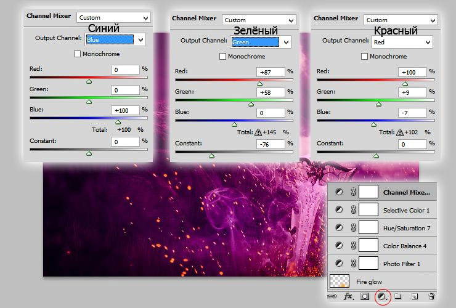Click the adjustment icon on Hue/Saturation 7 layer
Viewport: 456px width, 308px height.
[x=339, y=228]
